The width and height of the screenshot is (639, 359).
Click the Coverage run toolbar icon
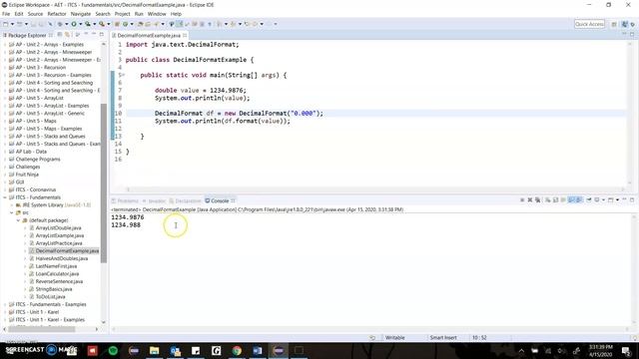(88, 24)
